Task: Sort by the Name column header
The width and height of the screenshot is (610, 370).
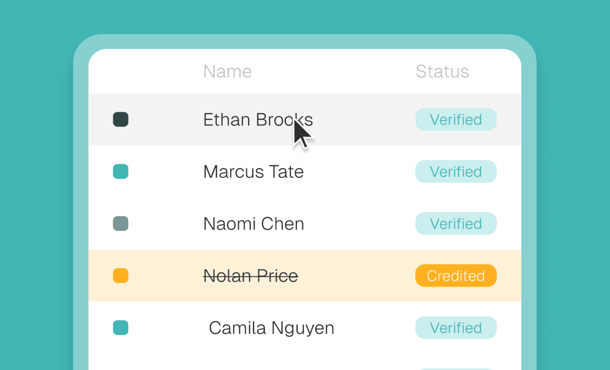Action: click(x=227, y=71)
